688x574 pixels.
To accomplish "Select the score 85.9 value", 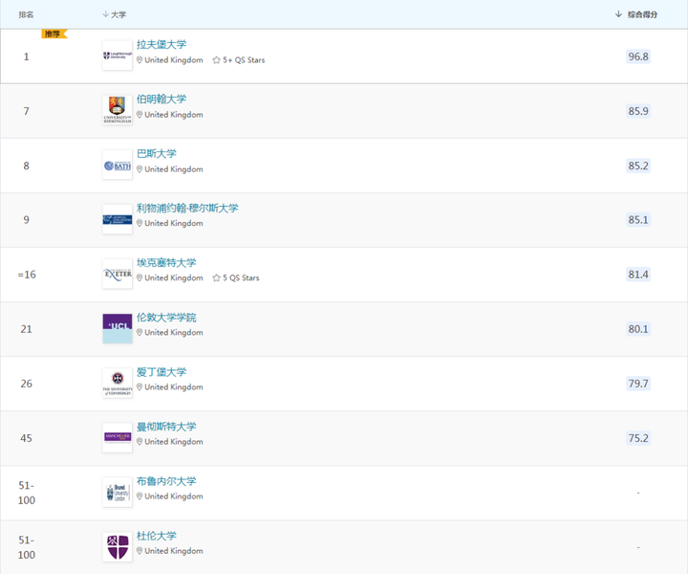I will pyautogui.click(x=638, y=111).
